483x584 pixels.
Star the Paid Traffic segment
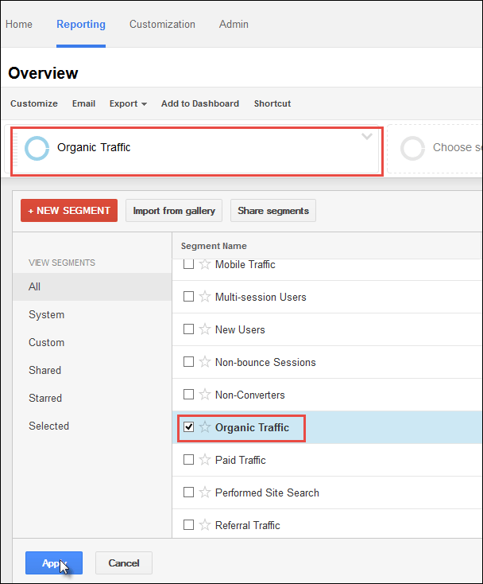(x=205, y=460)
